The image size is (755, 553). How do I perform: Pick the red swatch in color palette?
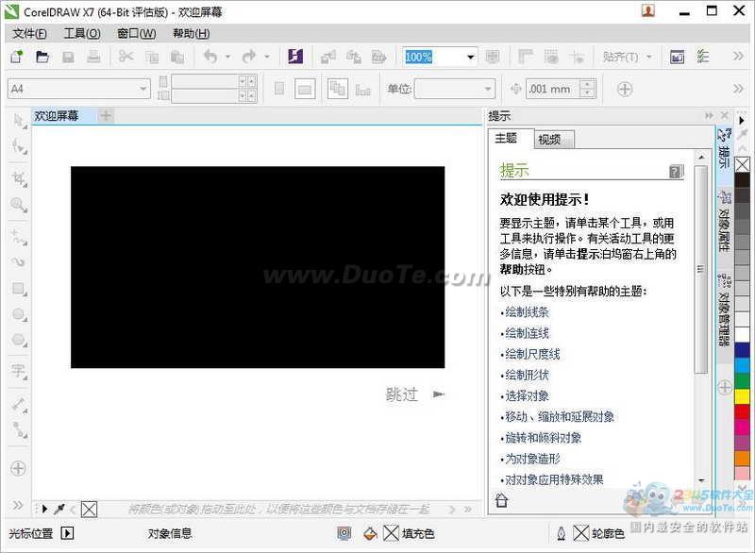pos(742,412)
